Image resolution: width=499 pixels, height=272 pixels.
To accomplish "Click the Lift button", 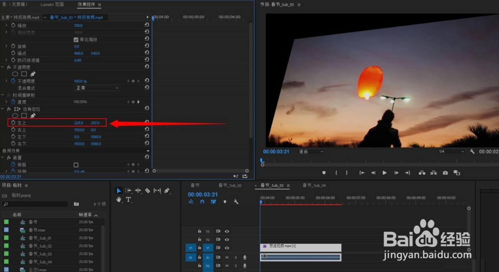I will tap(422, 173).
